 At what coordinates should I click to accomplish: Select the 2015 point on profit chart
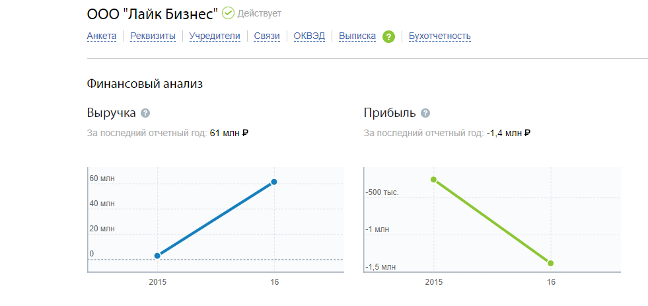(x=433, y=179)
